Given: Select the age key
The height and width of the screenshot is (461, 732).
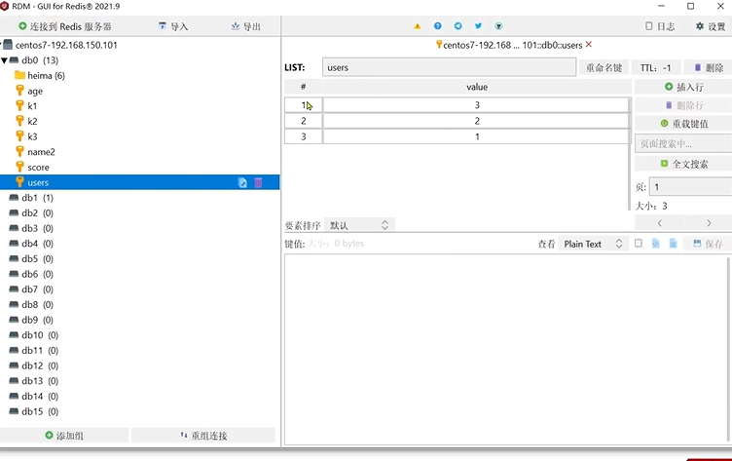Looking at the screenshot, I should pos(34,91).
